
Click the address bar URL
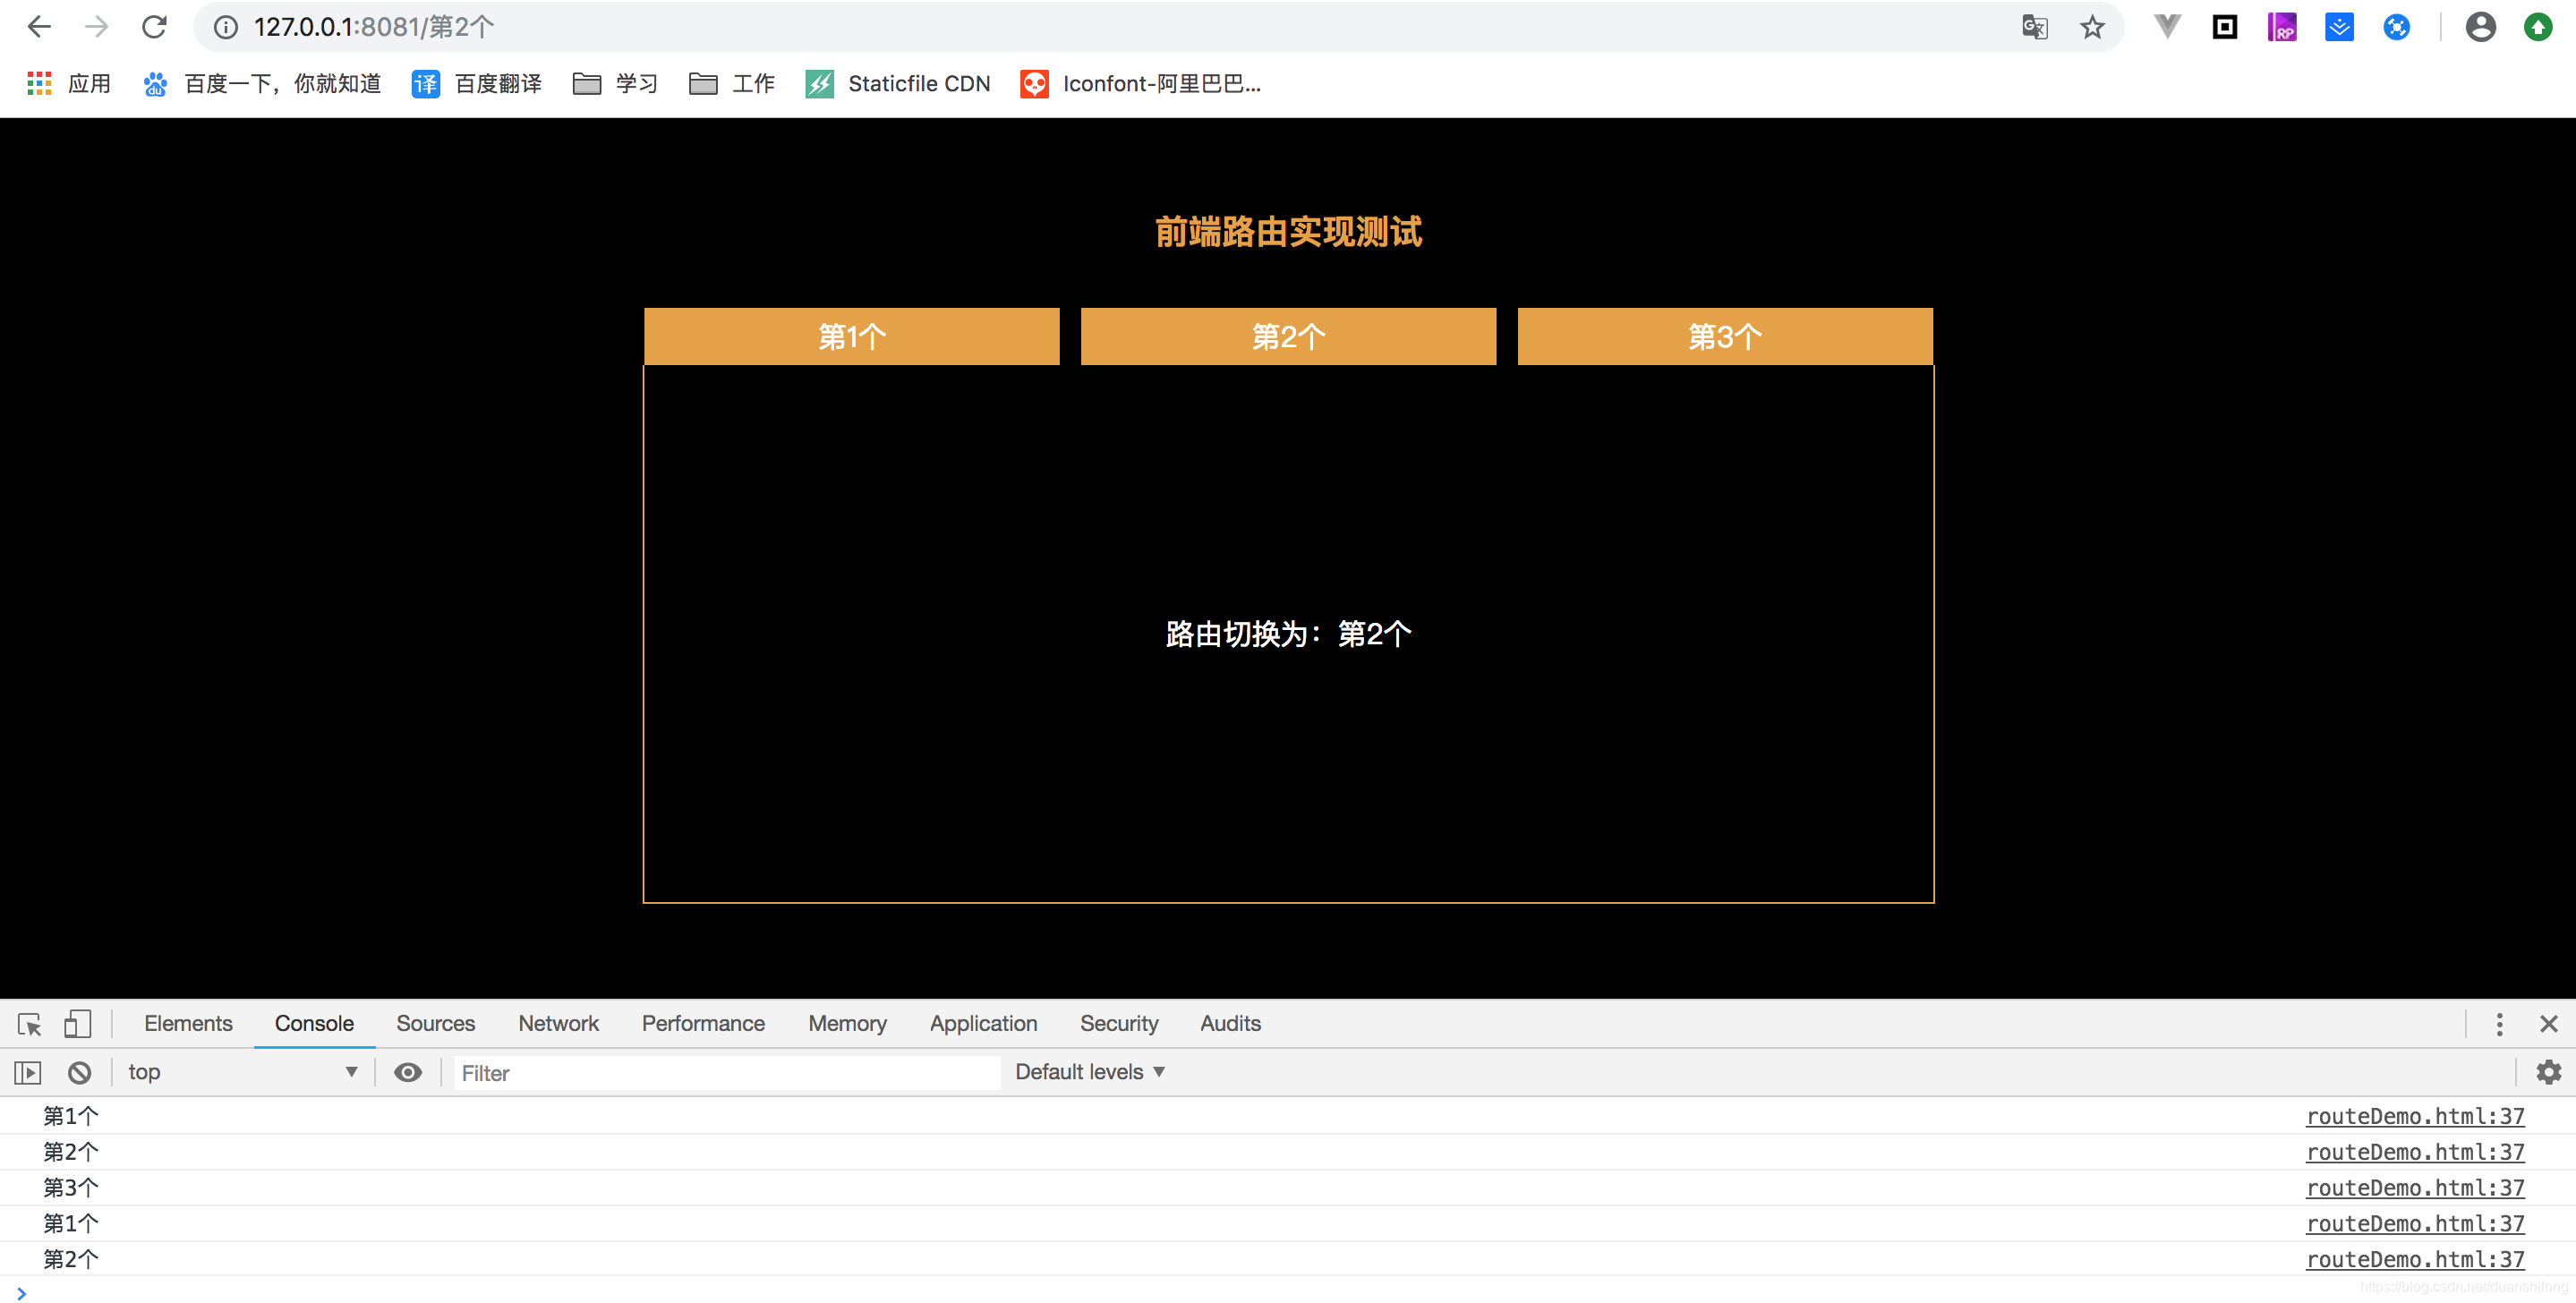pos(374,27)
